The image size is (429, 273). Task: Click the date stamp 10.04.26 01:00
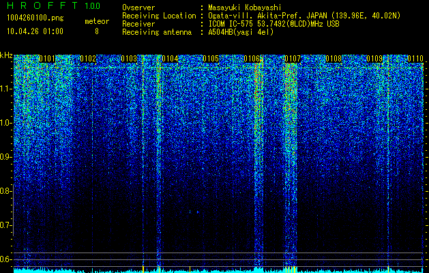point(35,31)
